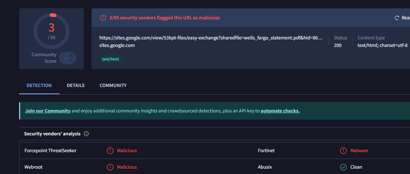Click the sites.google.com domain text
The image size is (410, 174).
pos(117,45)
